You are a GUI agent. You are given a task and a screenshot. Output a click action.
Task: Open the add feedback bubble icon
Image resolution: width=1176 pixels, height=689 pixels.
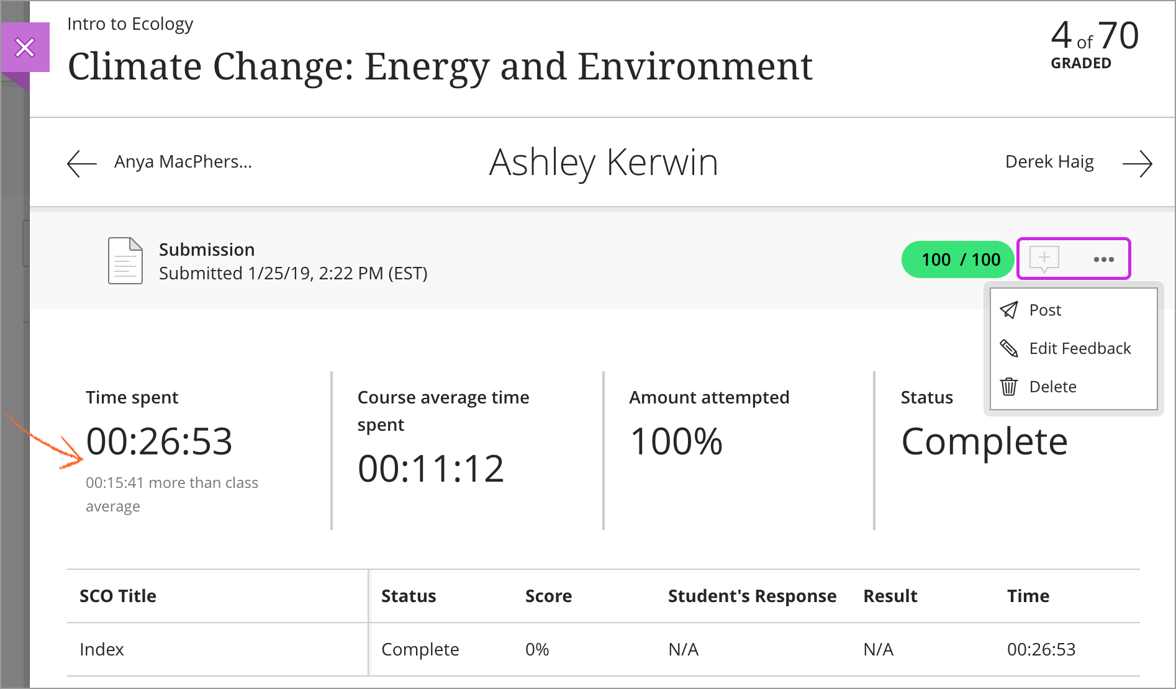coord(1045,259)
